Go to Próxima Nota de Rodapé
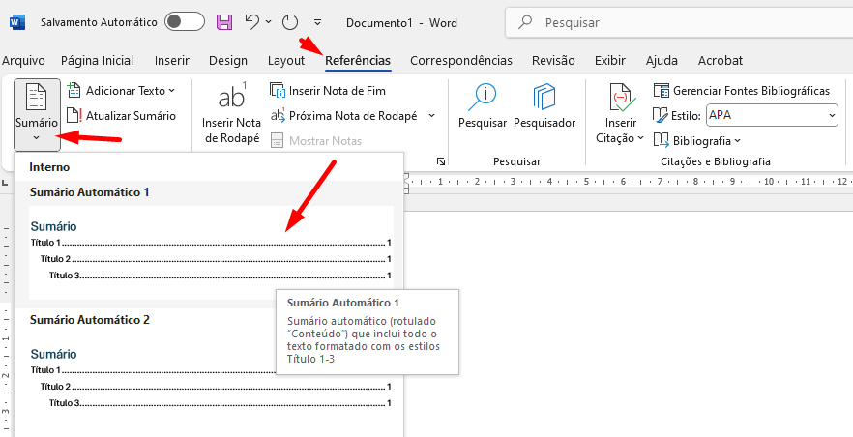Viewport: 853px width, 437px height. (x=345, y=116)
